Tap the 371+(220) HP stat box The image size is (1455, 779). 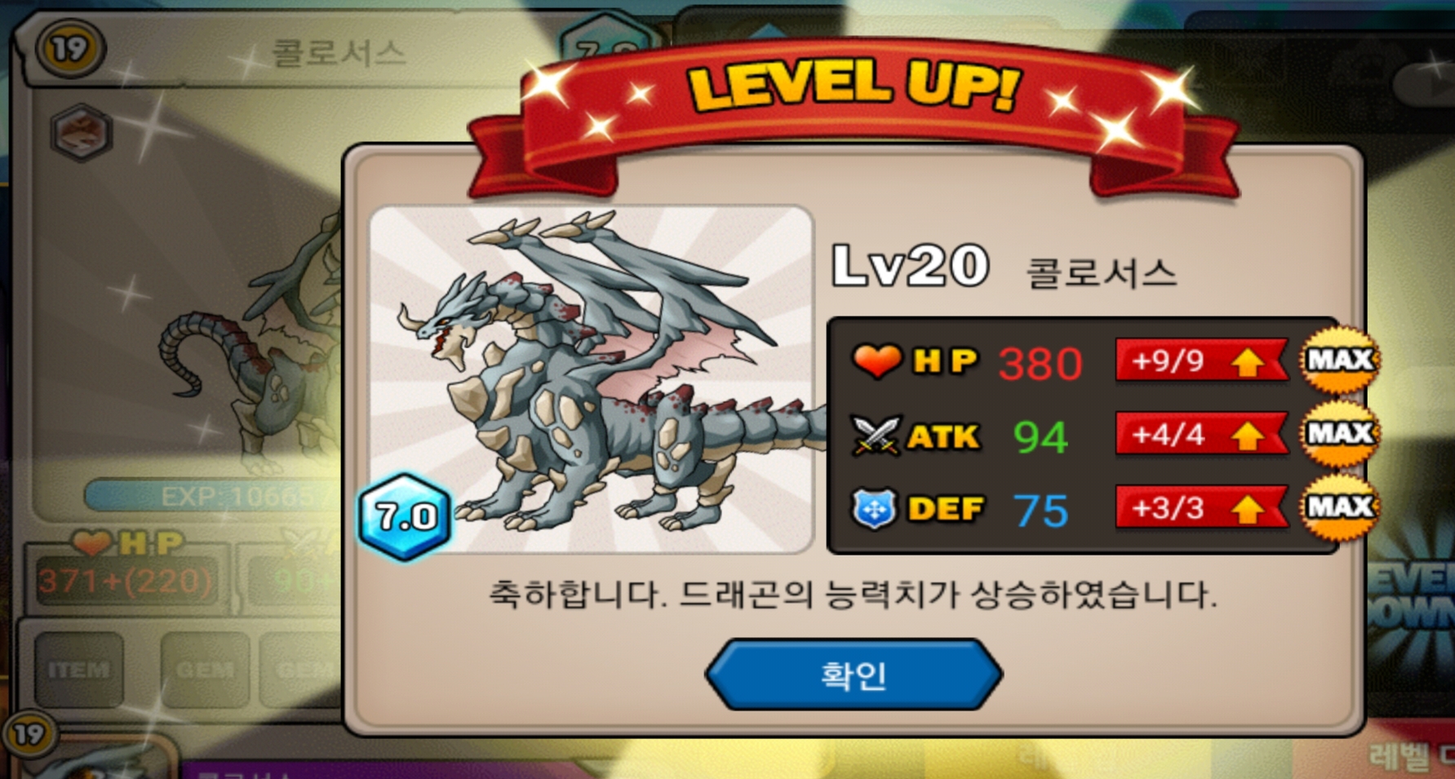coord(125,580)
